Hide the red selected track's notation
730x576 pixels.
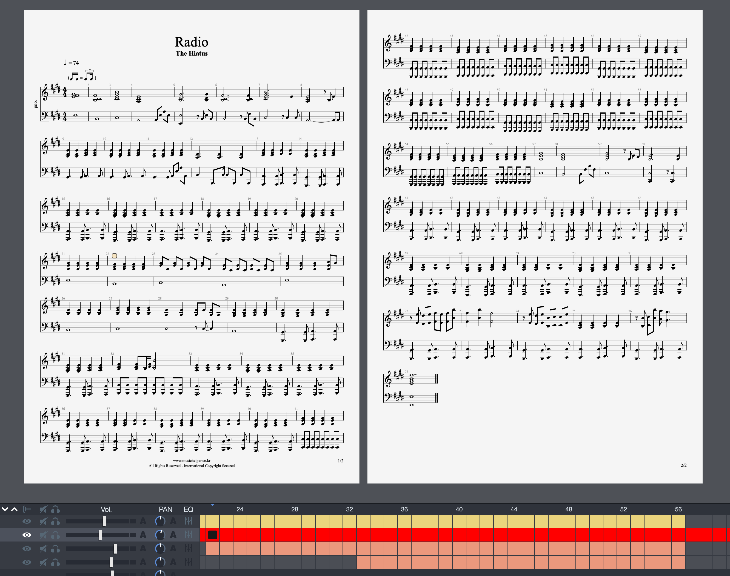click(27, 535)
